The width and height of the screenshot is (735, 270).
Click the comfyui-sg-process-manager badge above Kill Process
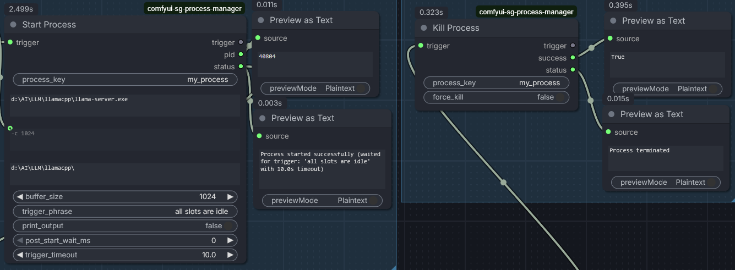click(526, 12)
